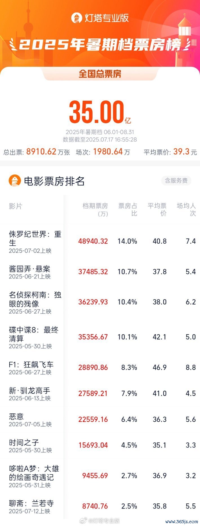This screenshot has width=200, height=526.
Task: Click the 2025年暑期档票房榜 banner title
Action: (100, 45)
